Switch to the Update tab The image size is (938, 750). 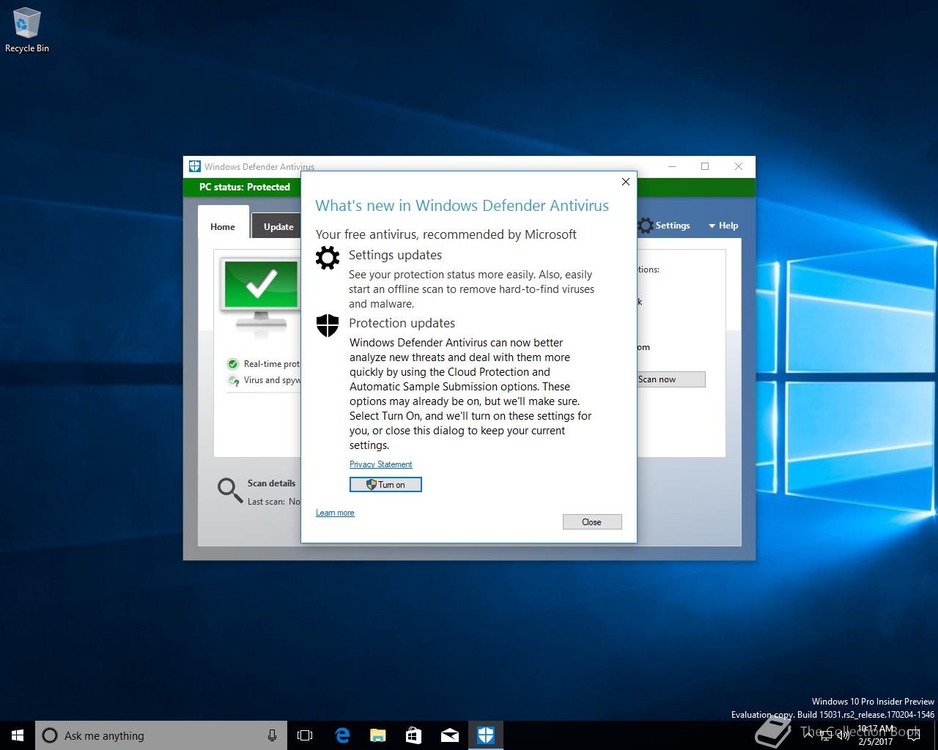(278, 226)
